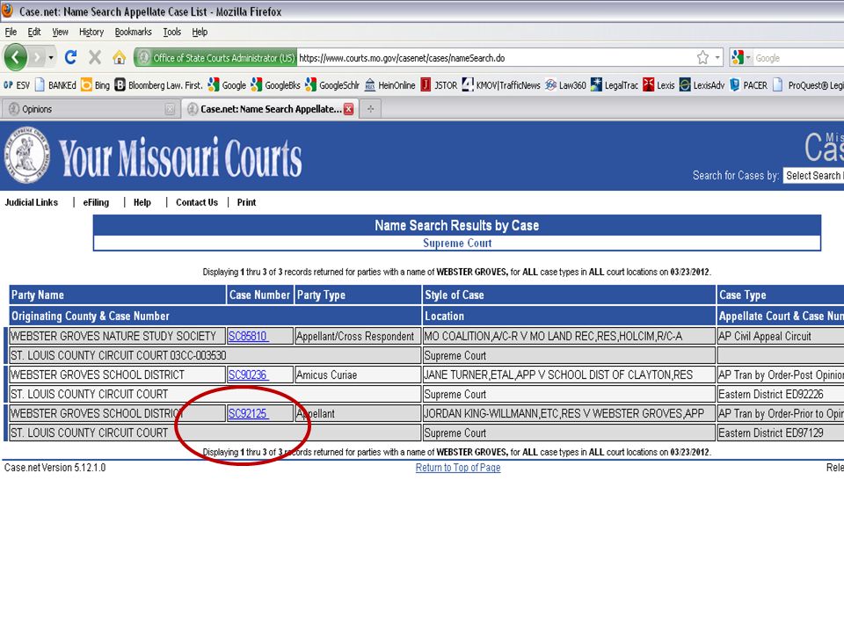Click the Stop loading X icon
Viewport: 844px width, 633px height.
(x=95, y=57)
